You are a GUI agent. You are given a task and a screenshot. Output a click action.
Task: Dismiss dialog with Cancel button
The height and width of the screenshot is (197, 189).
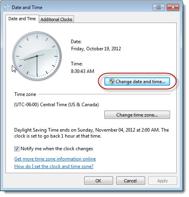130,181
